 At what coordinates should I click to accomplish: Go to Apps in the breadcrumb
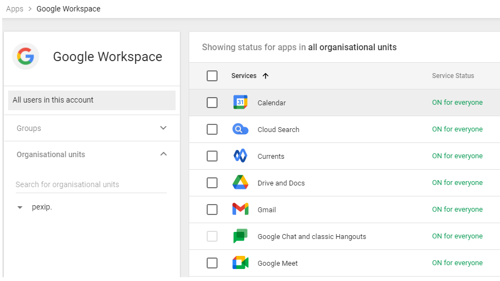(x=15, y=9)
